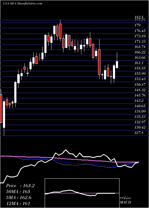Click the 132.97 price axis label

[x=140, y=122]
